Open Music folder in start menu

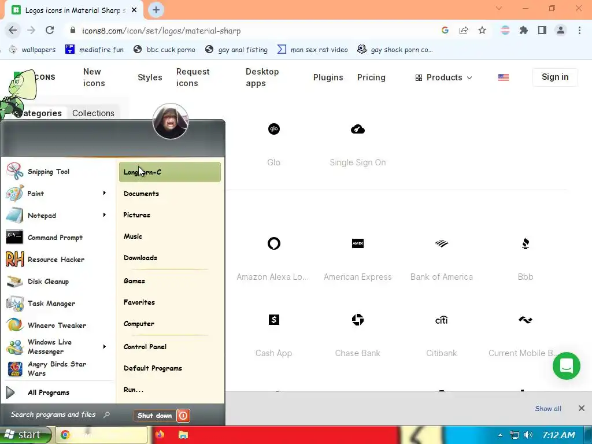[x=170, y=236]
